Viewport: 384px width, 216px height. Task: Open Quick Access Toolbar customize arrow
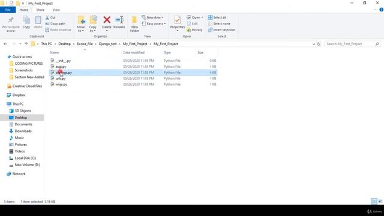[23, 4]
